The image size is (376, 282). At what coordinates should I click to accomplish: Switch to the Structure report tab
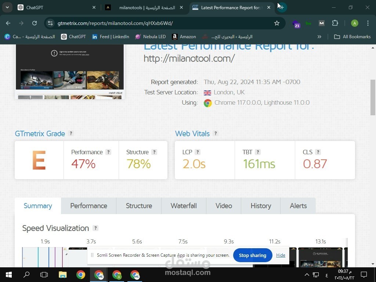point(139,206)
